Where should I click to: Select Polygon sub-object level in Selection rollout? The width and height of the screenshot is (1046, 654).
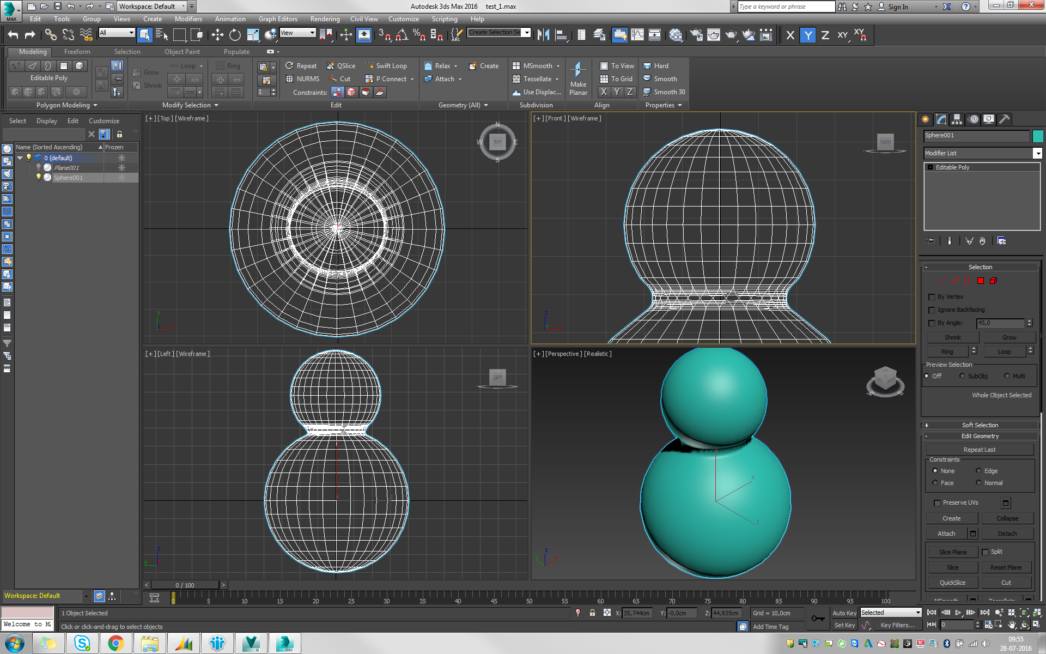(981, 281)
